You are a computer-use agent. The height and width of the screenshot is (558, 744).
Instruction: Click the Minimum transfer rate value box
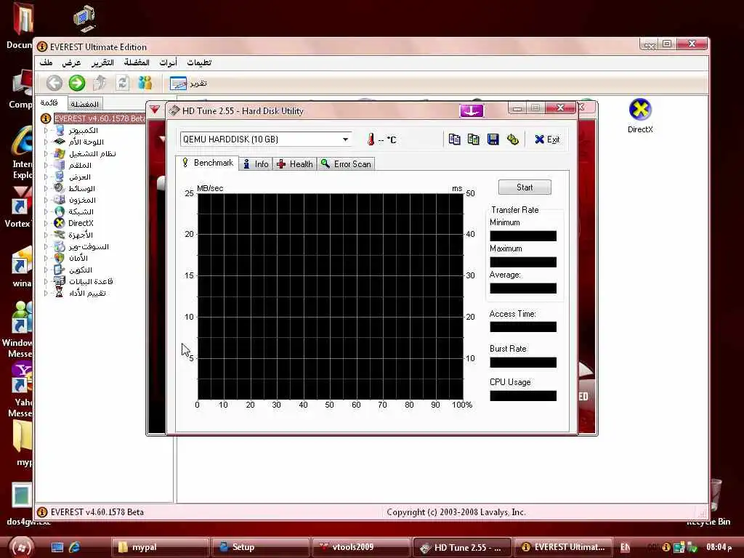(x=523, y=236)
